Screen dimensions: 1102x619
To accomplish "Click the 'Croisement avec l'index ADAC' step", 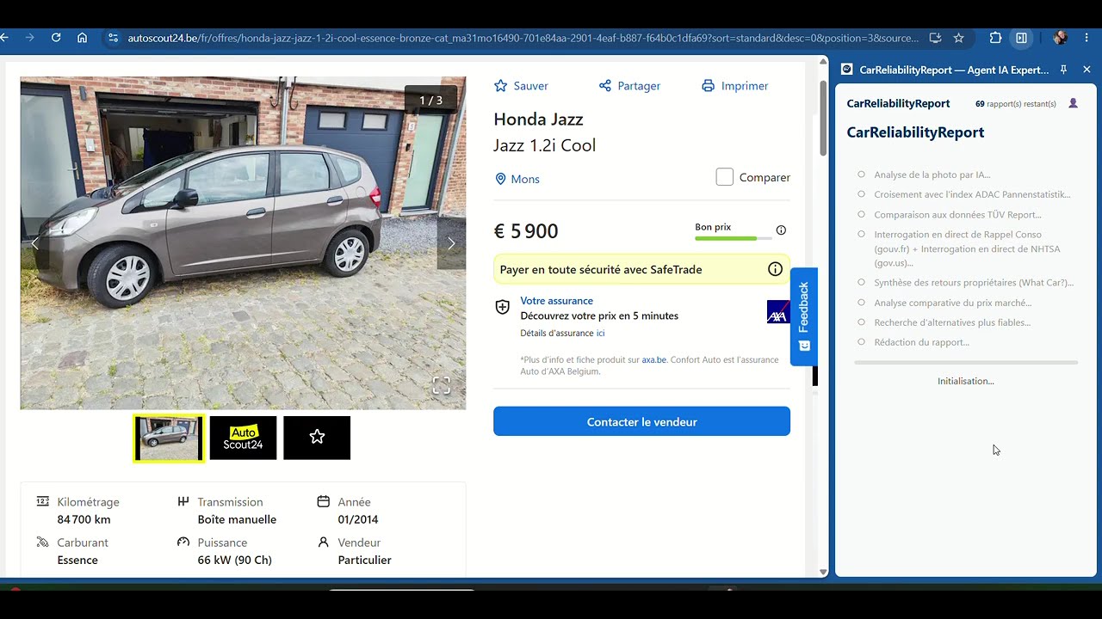I will pyautogui.click(x=973, y=194).
